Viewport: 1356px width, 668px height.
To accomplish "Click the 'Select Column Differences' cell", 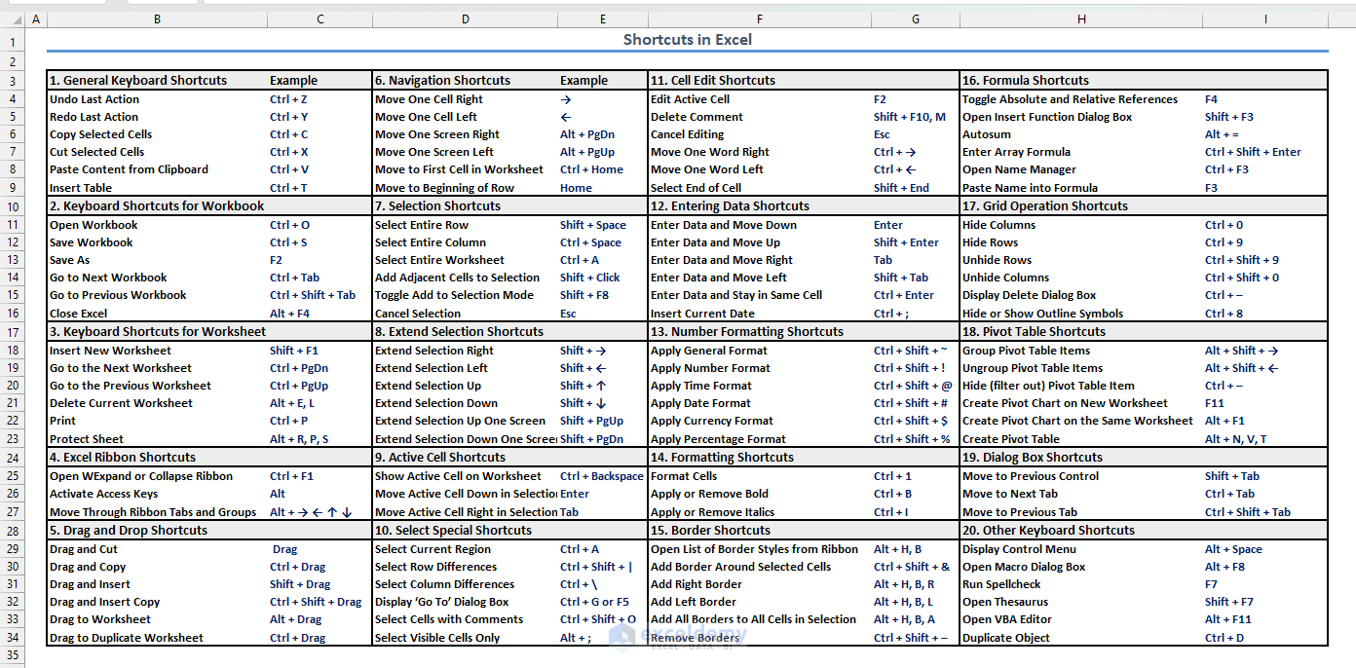I will [466, 584].
